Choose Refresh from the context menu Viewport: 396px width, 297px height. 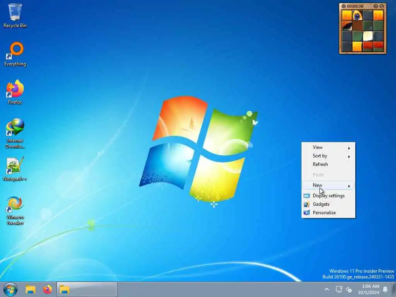tap(328, 164)
